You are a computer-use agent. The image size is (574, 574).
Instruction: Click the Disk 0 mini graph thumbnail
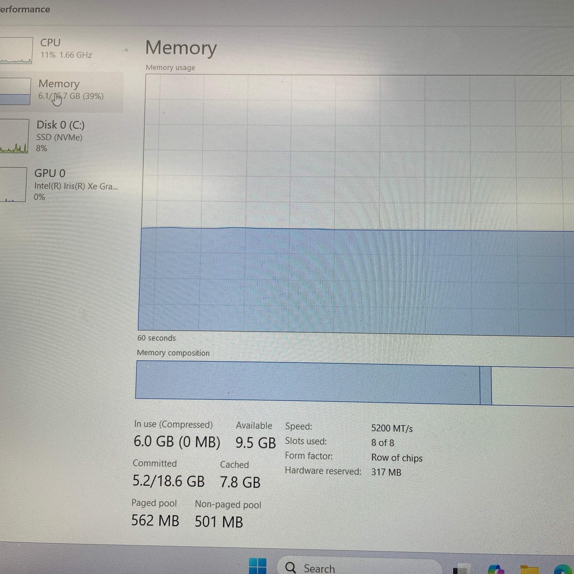(14, 136)
